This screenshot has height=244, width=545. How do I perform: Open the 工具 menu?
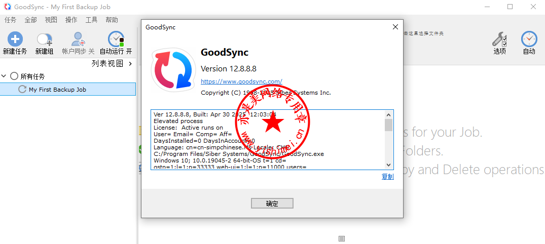91,20
